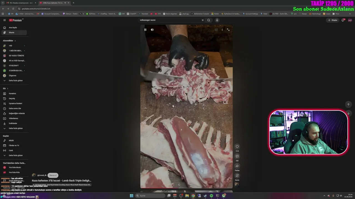Open YouTube notifications bell
The height and width of the screenshot is (199, 355).
click(343, 20)
